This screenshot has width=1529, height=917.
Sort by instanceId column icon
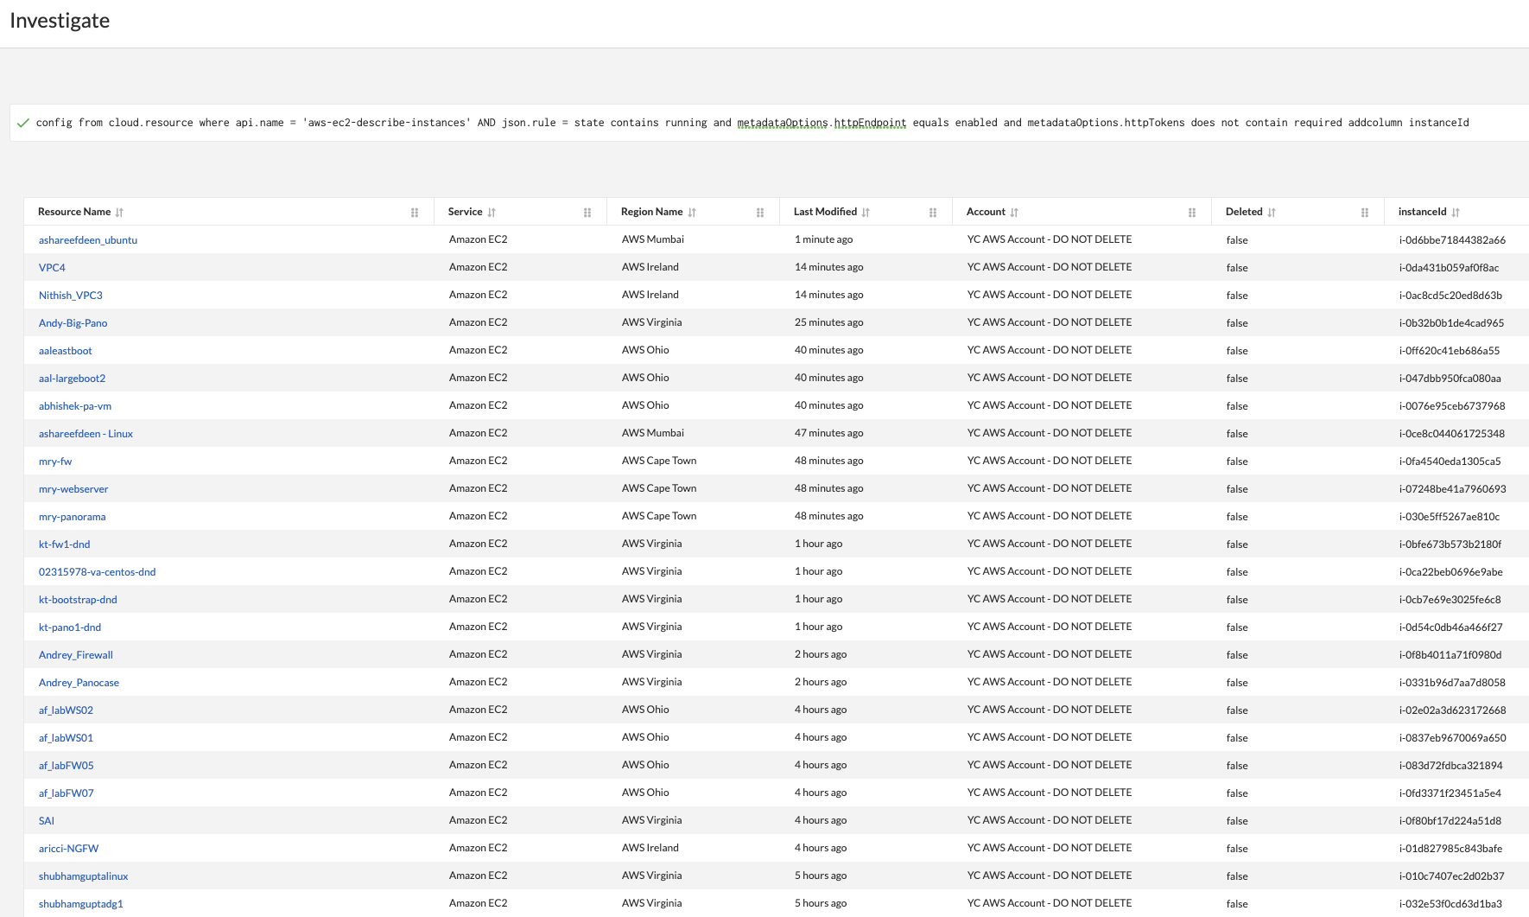point(1456,213)
